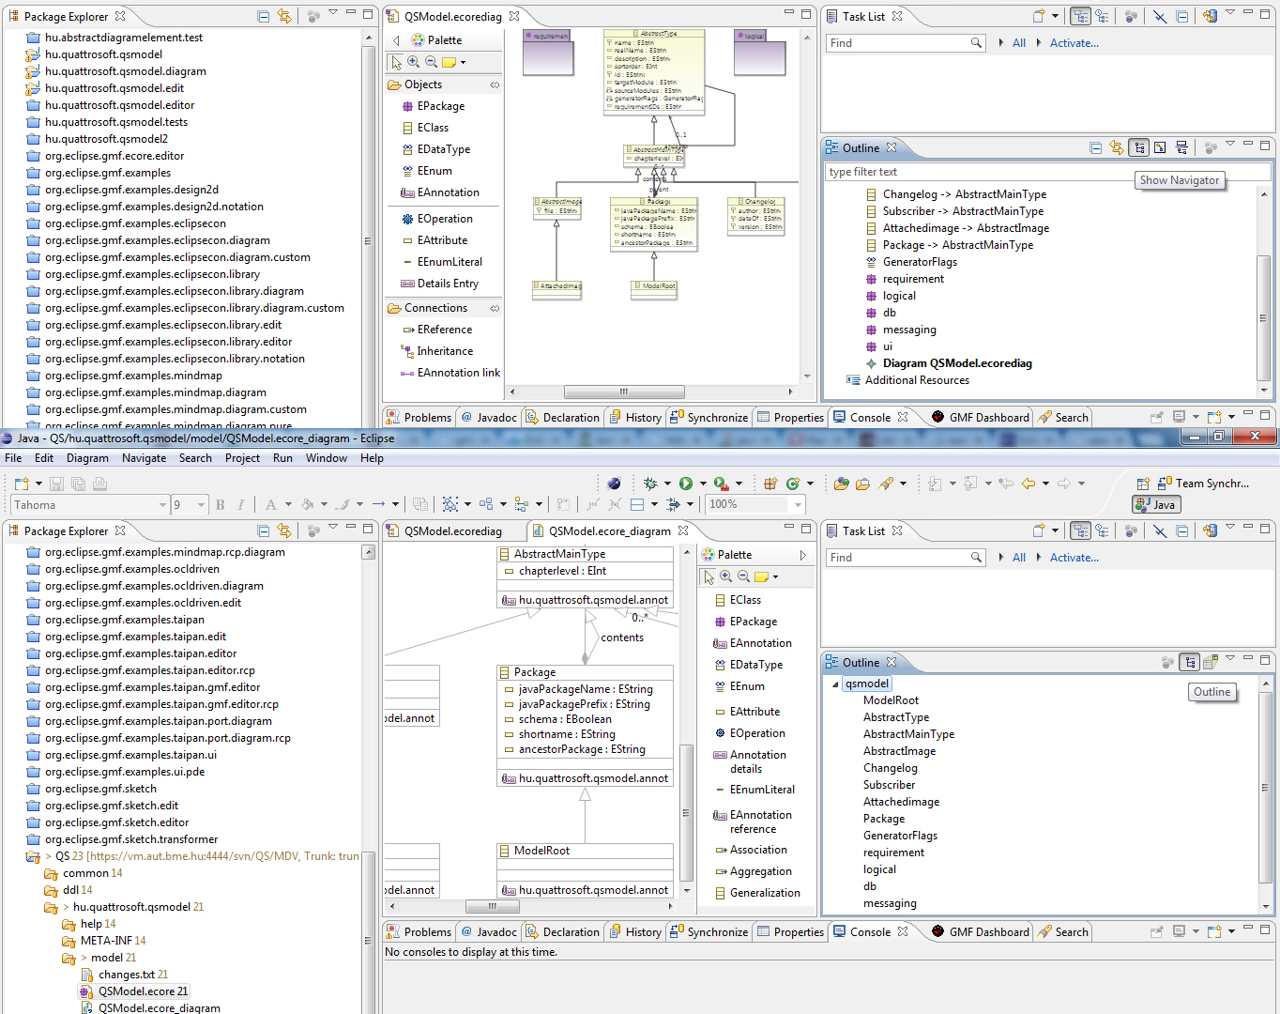Viewport: 1280px width, 1014px height.
Task: Click the Open Perspective icon
Action: point(1143,484)
